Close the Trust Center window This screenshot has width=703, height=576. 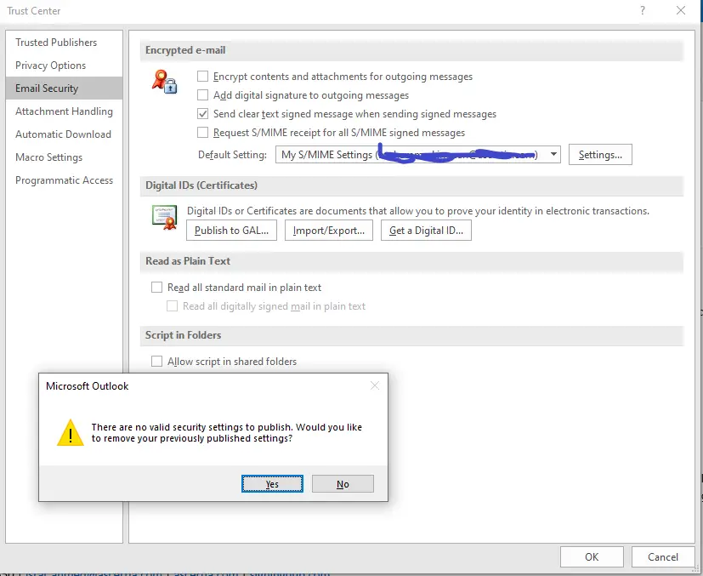click(681, 10)
